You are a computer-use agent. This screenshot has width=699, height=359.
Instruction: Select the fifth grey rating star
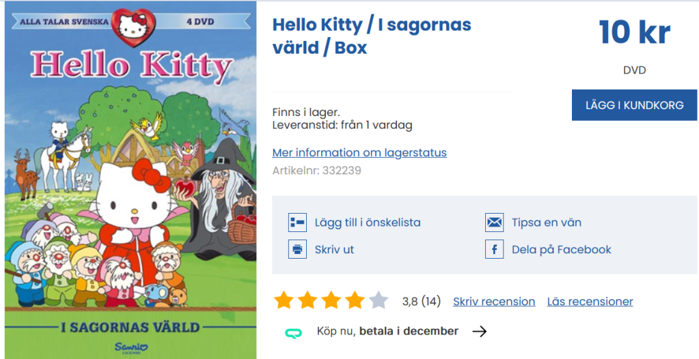click(x=379, y=301)
